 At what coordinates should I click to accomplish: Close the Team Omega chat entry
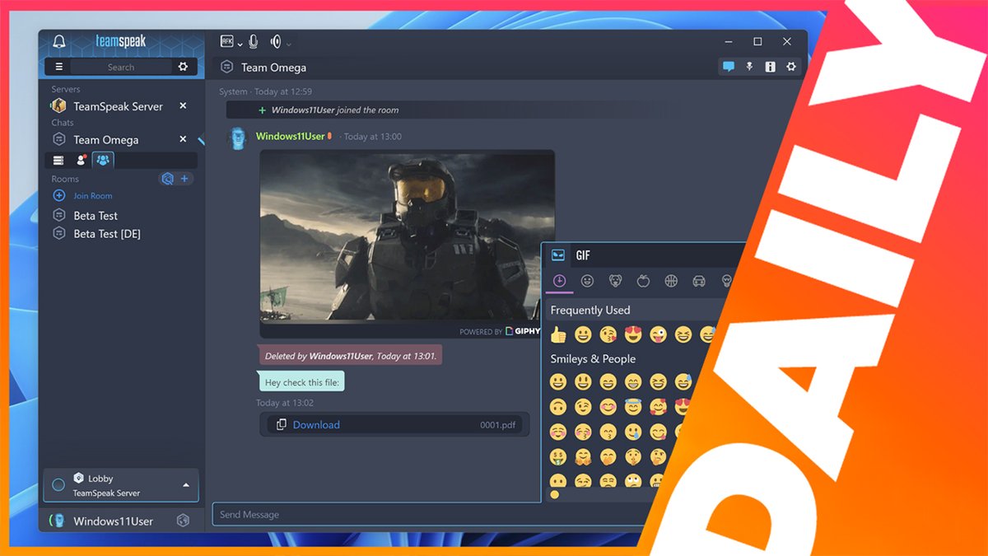coord(183,139)
